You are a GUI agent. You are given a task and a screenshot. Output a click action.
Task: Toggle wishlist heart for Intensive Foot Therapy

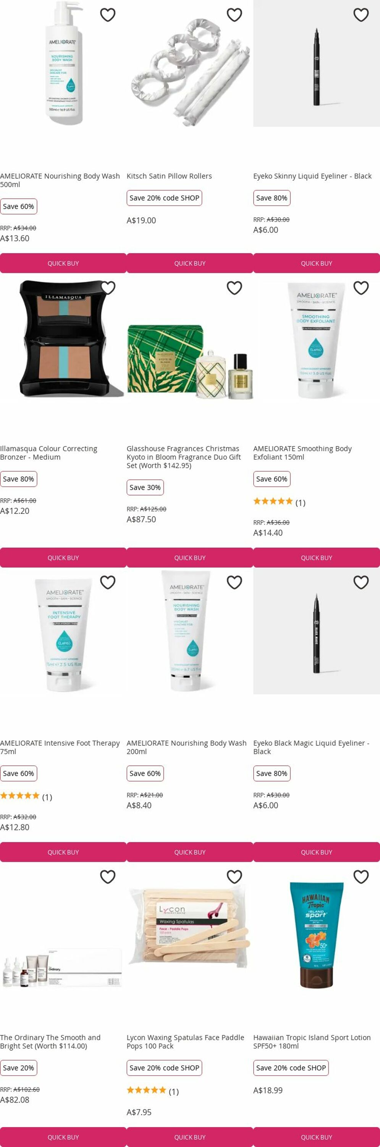point(108,582)
